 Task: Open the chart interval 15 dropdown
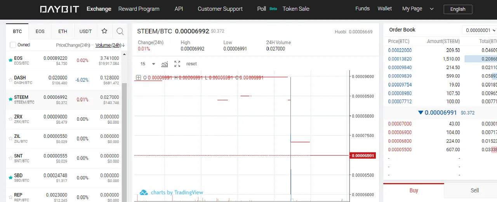click(148, 64)
